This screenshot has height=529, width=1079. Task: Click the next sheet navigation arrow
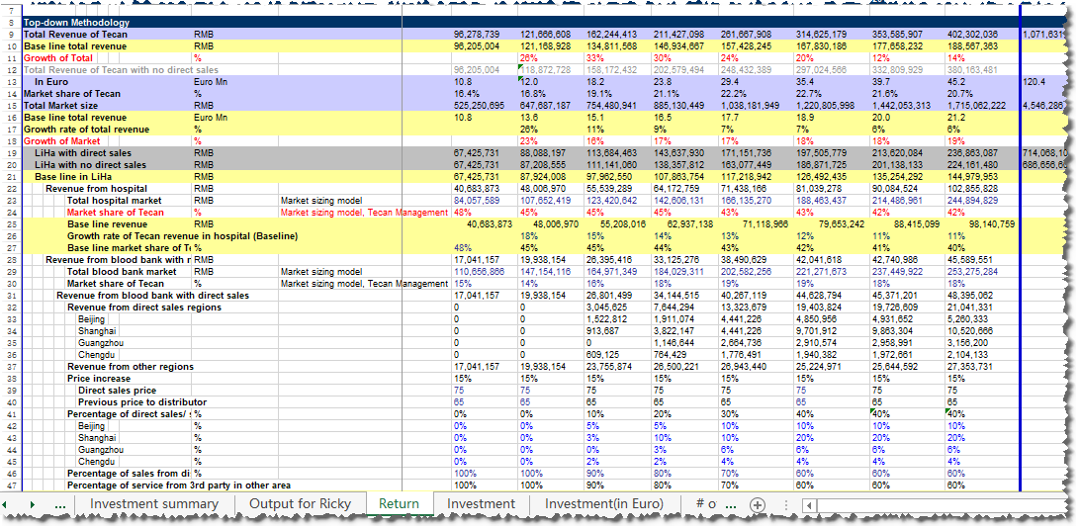(33, 504)
